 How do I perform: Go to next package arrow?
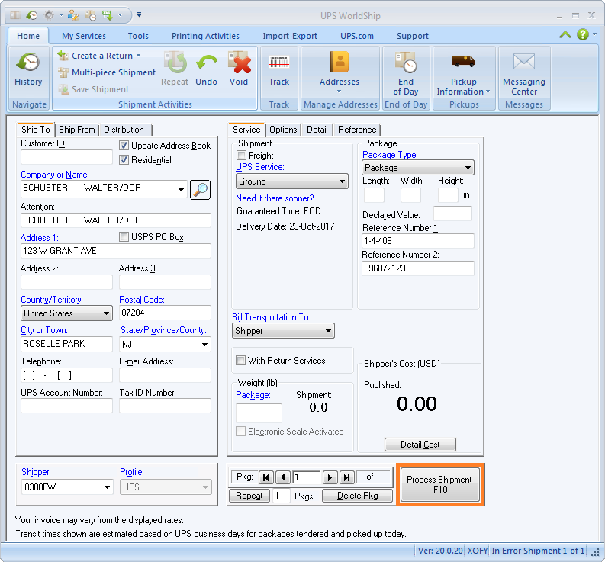point(330,477)
